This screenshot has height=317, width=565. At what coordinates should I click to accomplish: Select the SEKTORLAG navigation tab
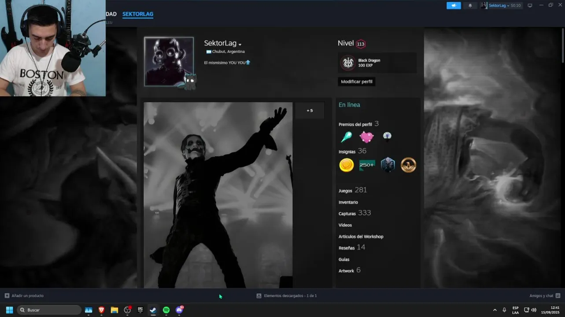pos(138,14)
